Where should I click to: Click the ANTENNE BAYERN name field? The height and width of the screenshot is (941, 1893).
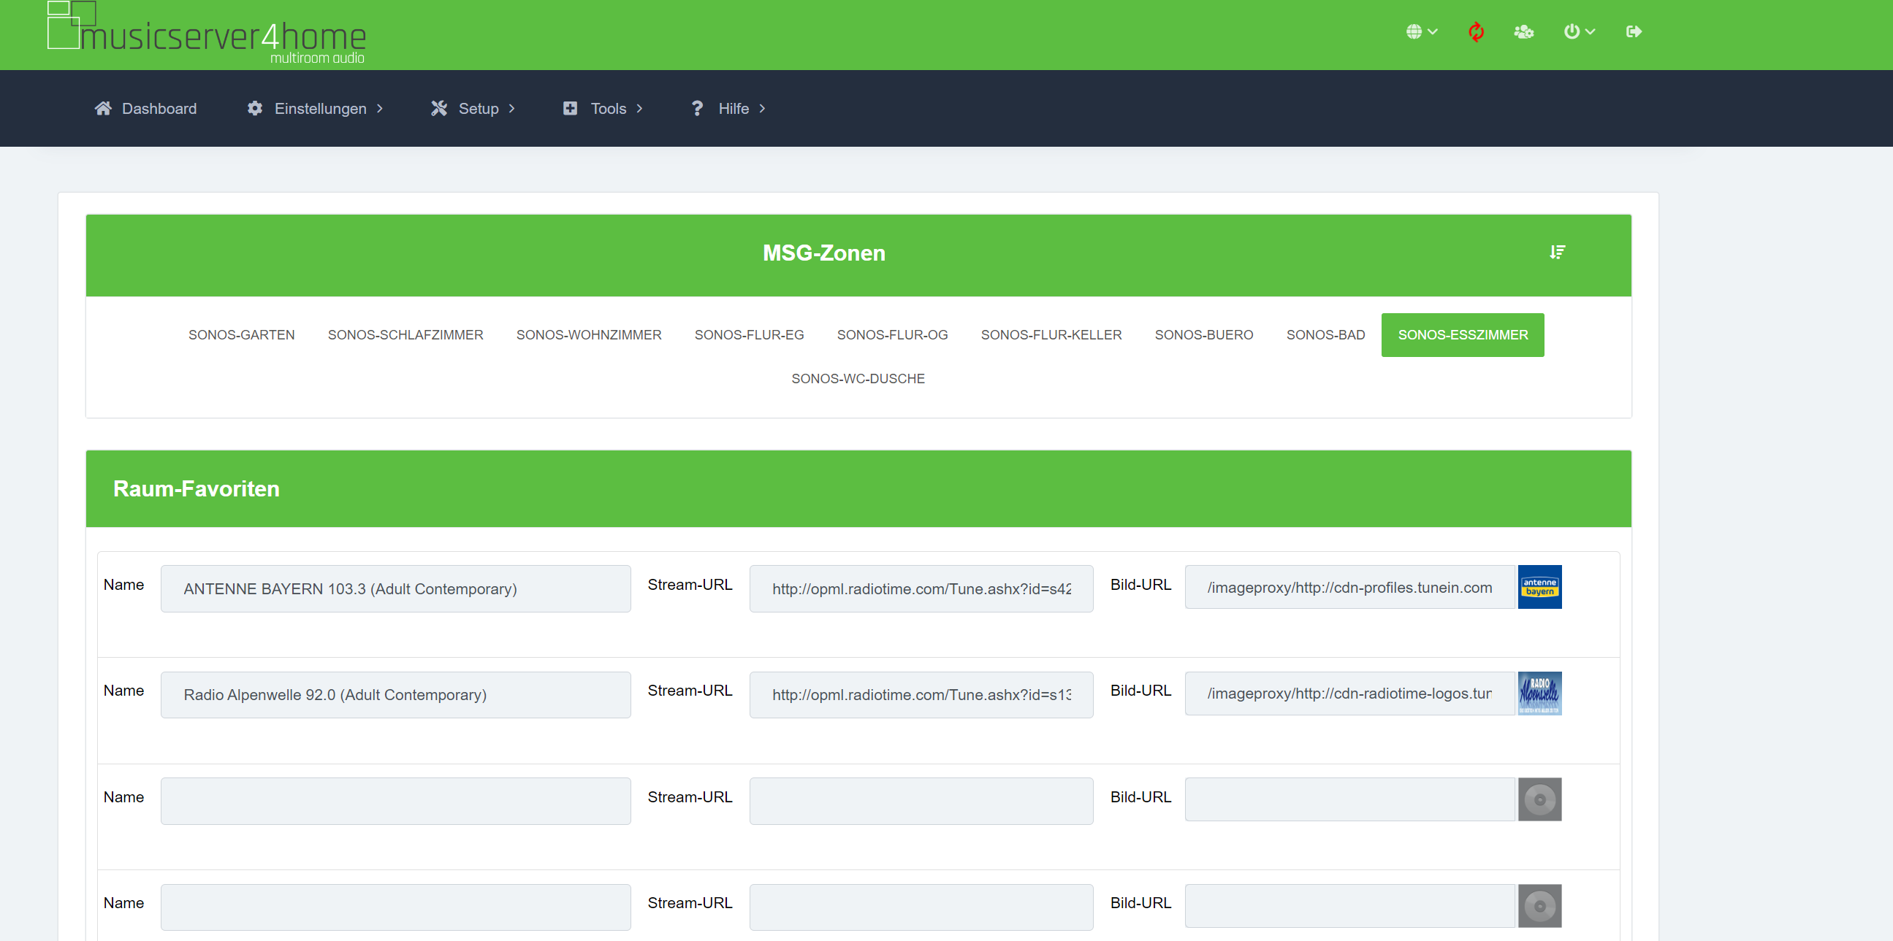395,588
